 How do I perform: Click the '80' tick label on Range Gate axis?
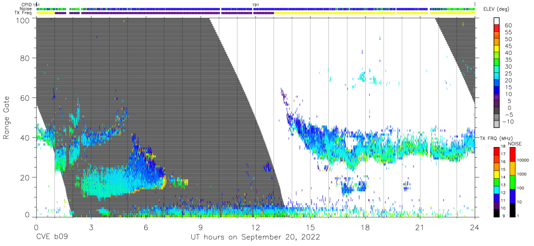25,58
